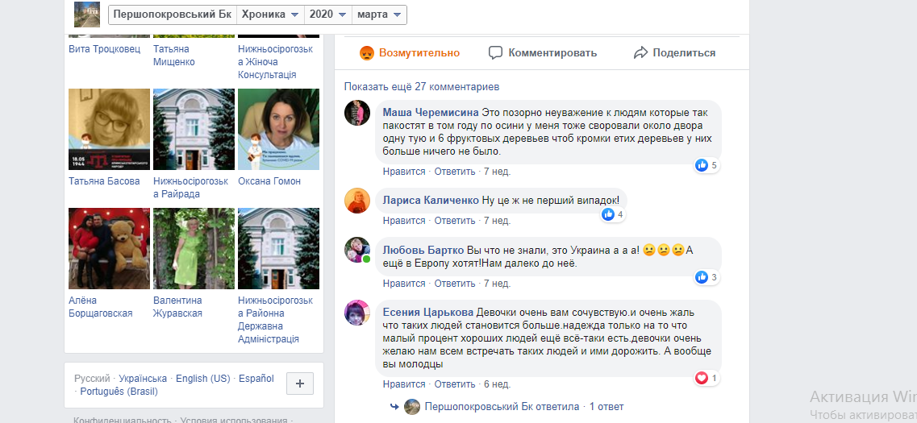Click Вита Троцковец friend name
Viewport: 917px width, 423px height.
point(105,49)
